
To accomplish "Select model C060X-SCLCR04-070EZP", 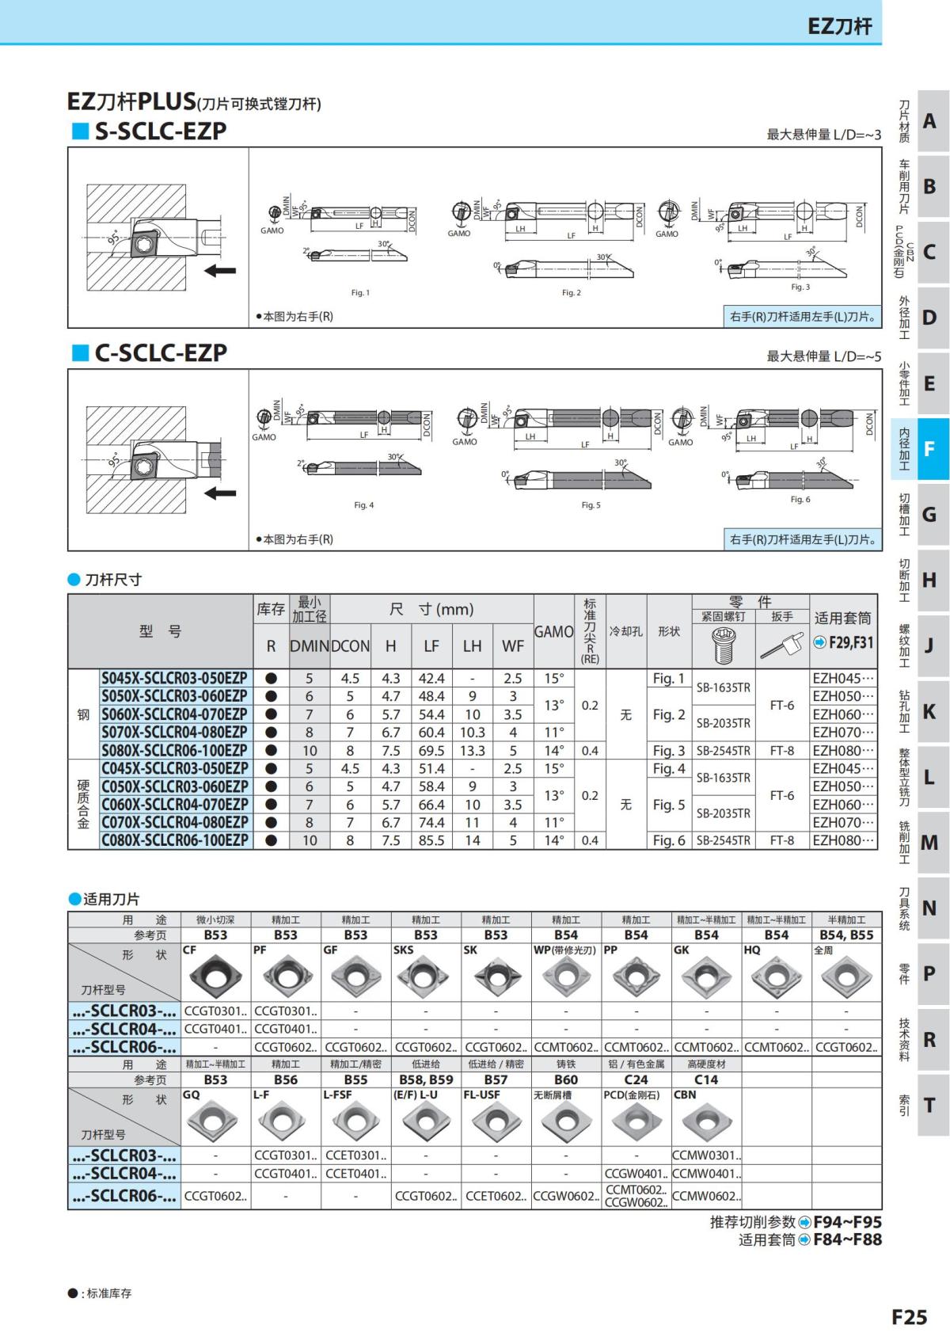I will click(175, 805).
